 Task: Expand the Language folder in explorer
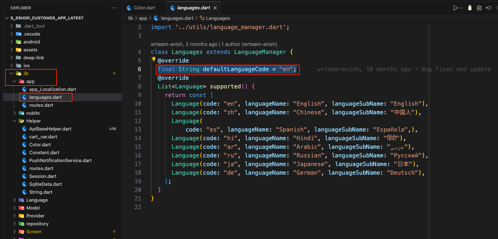37,200
